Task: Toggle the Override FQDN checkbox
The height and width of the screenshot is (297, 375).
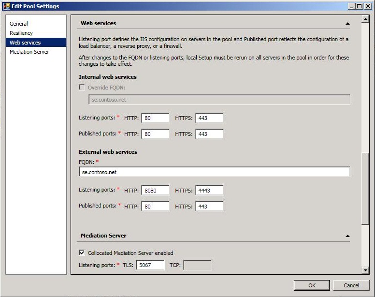Action: coord(82,88)
